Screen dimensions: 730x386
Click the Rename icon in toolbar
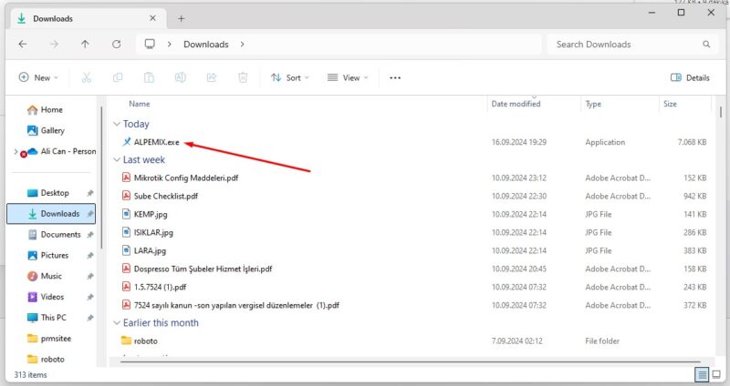click(181, 78)
